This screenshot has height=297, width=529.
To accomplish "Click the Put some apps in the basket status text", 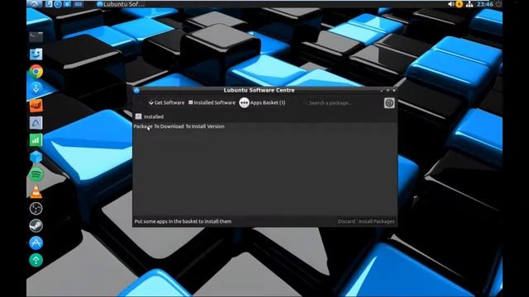I will pos(183,221).
